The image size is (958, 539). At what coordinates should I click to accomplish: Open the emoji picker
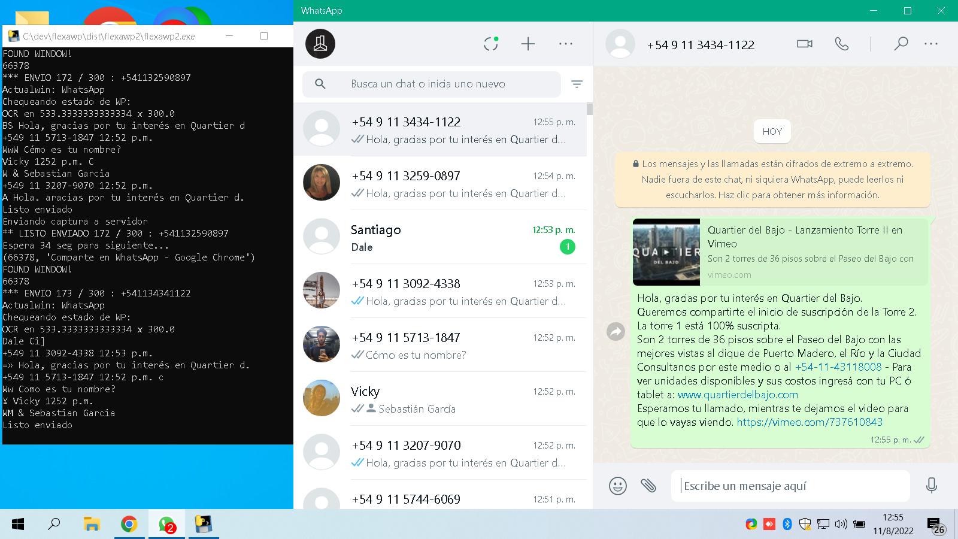click(x=618, y=485)
